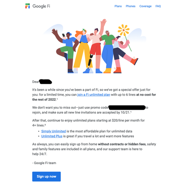Open the Plans navigation link
This screenshot has height=187, width=187.
point(118,6)
